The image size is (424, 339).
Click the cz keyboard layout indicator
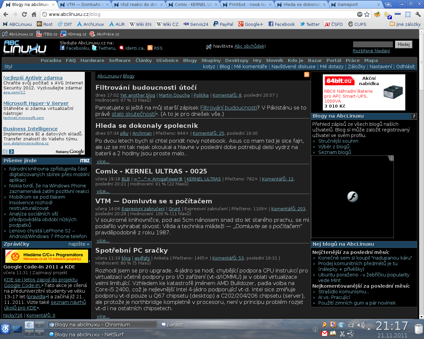[351, 325]
